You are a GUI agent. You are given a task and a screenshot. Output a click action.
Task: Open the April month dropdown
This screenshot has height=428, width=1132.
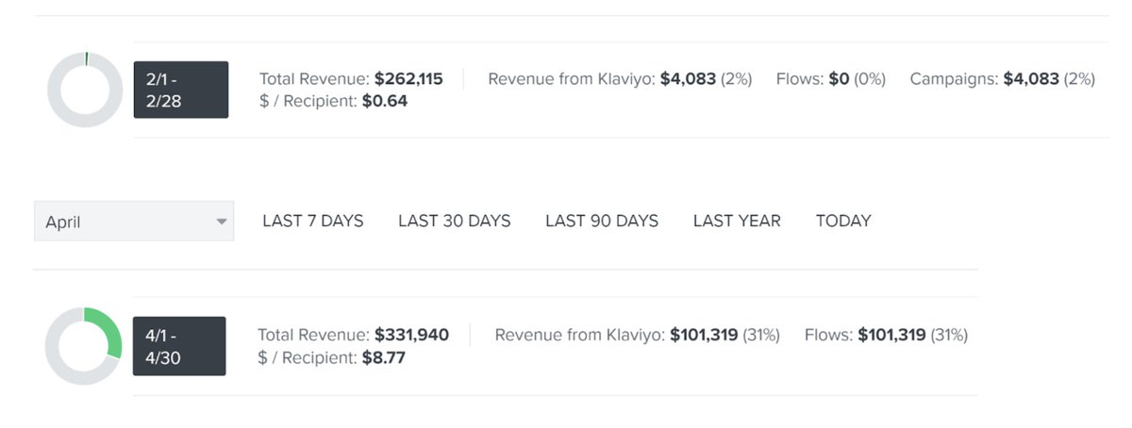[123, 222]
